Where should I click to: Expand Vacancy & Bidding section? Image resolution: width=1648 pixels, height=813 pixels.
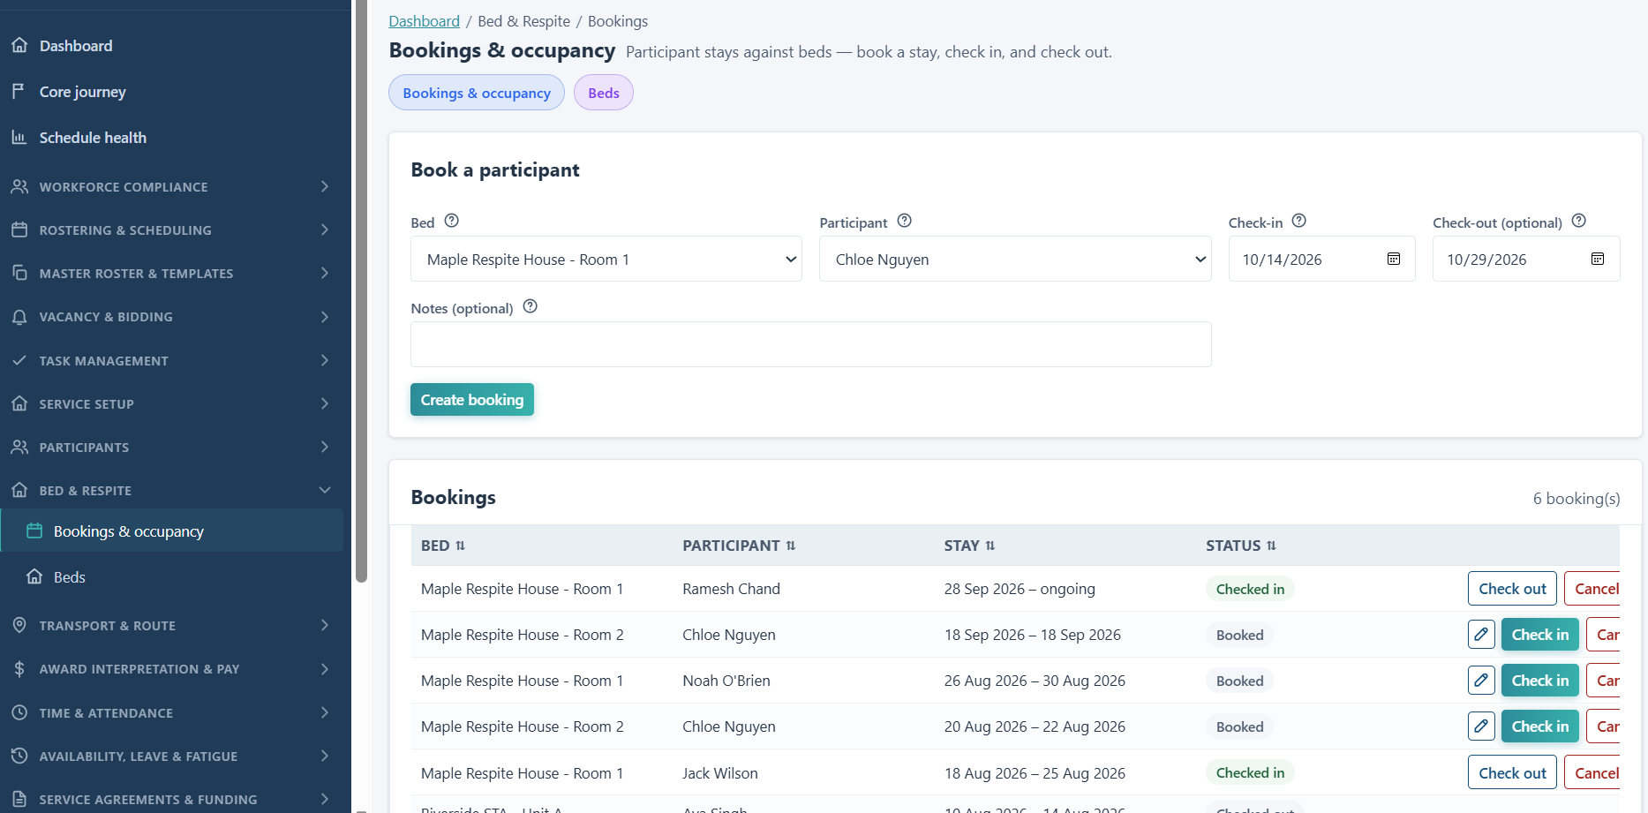click(171, 316)
